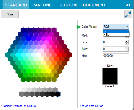Select the bright magenta hexagon swatch

(49, 38)
